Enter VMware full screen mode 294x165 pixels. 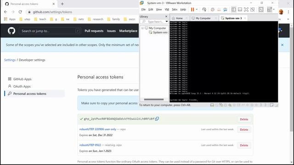tap(246, 9)
